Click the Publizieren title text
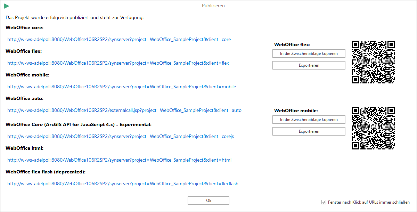 pyautogui.click(x=213, y=6)
